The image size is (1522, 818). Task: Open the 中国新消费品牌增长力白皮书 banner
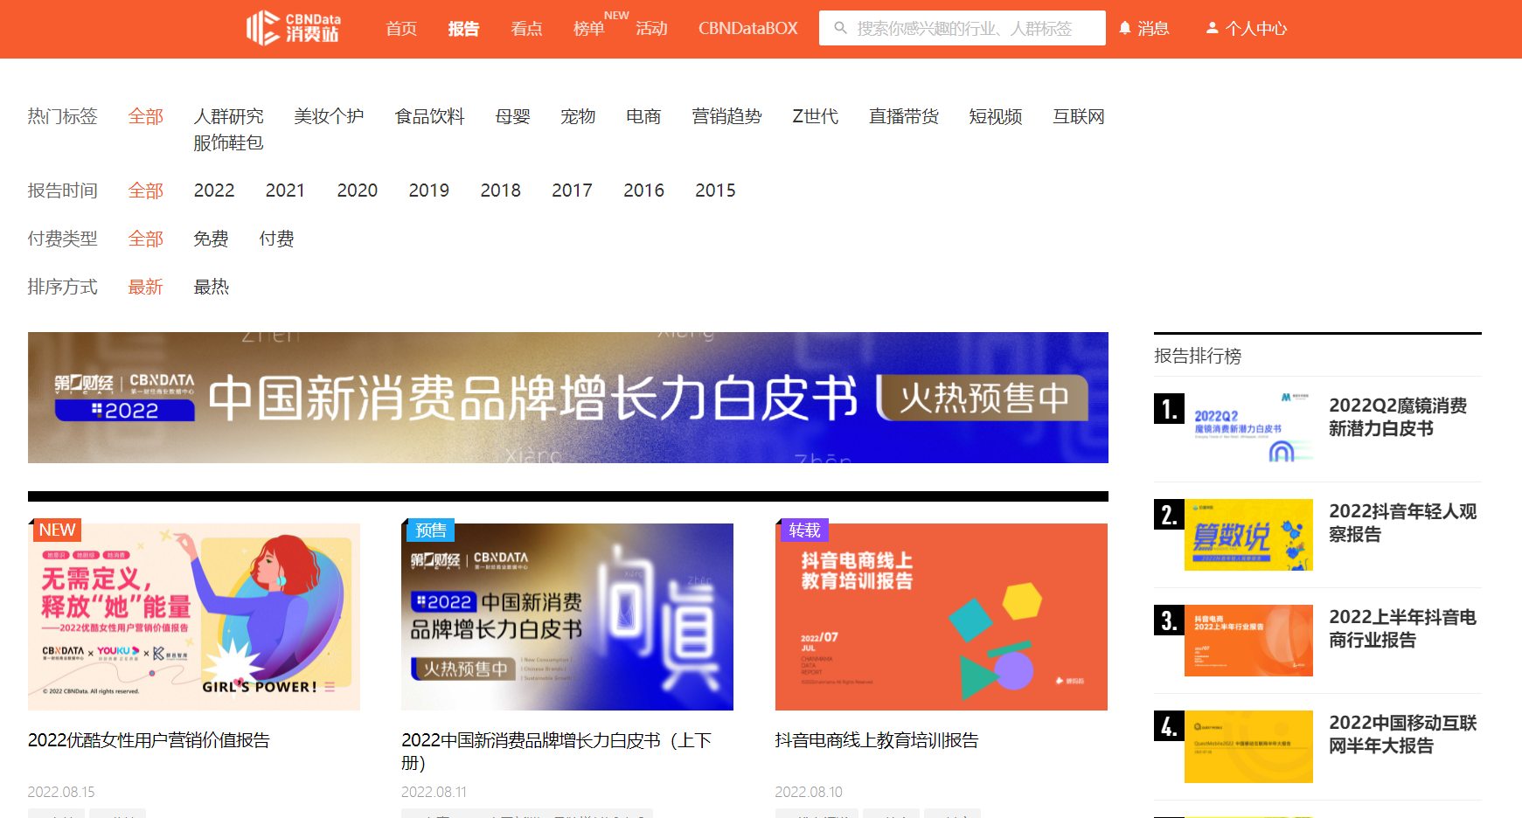pyautogui.click(x=568, y=398)
